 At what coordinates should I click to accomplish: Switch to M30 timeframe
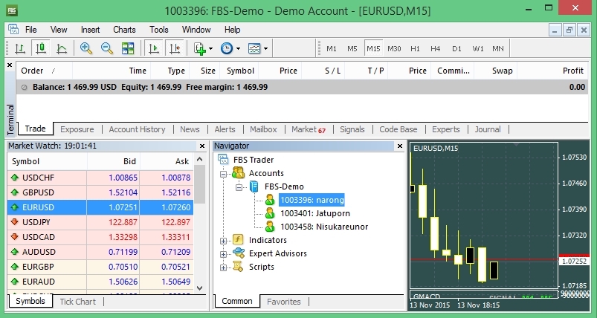394,49
